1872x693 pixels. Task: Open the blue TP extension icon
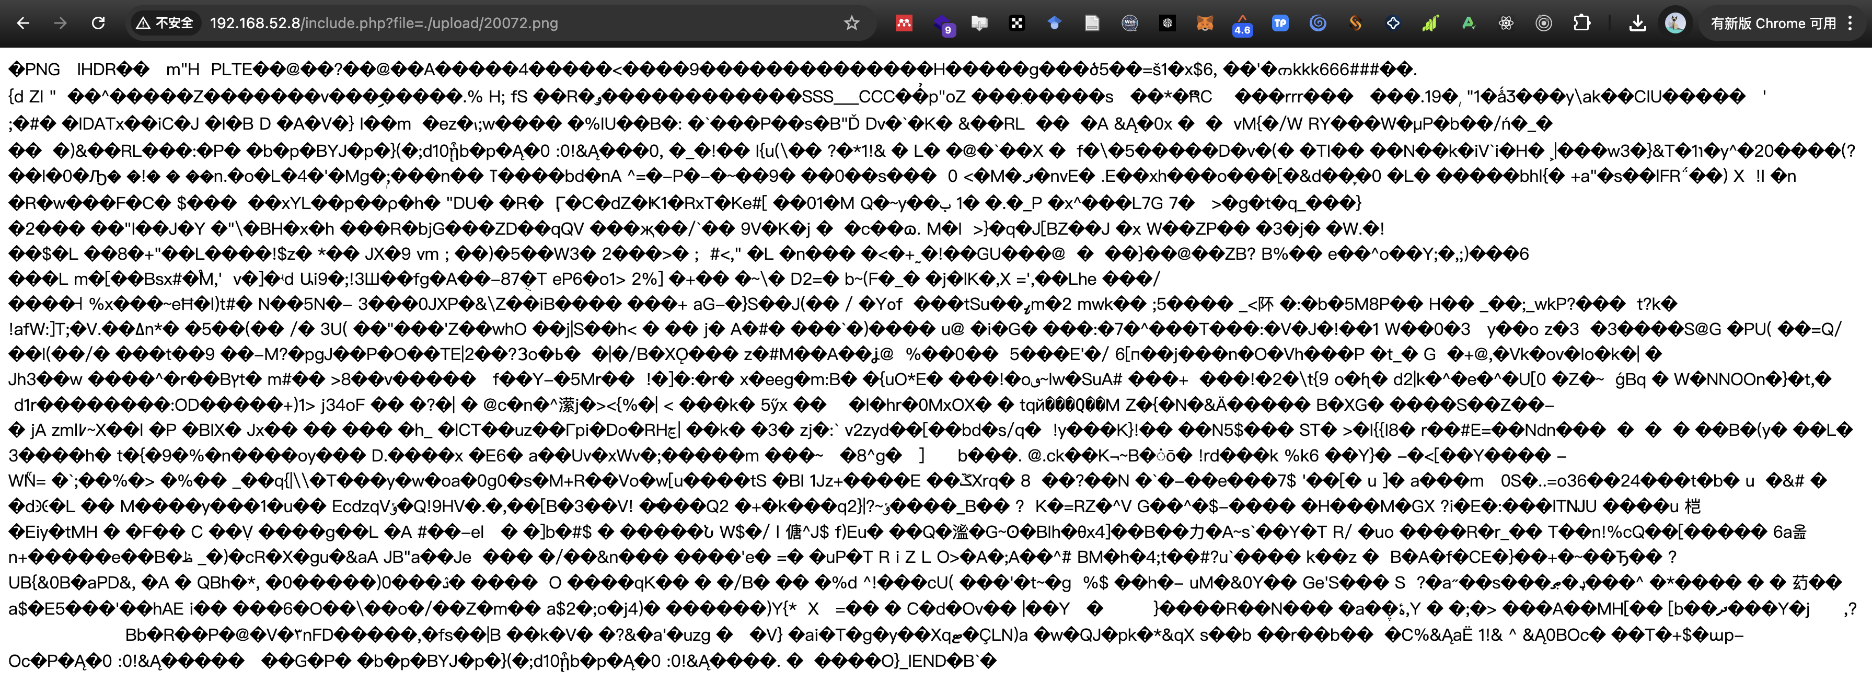click(1280, 23)
